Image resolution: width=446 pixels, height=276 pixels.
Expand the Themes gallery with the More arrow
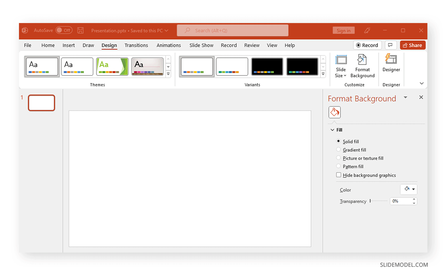pos(168,74)
